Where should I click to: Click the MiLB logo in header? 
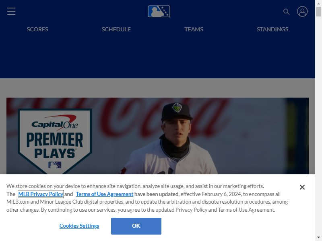pyautogui.click(x=159, y=11)
